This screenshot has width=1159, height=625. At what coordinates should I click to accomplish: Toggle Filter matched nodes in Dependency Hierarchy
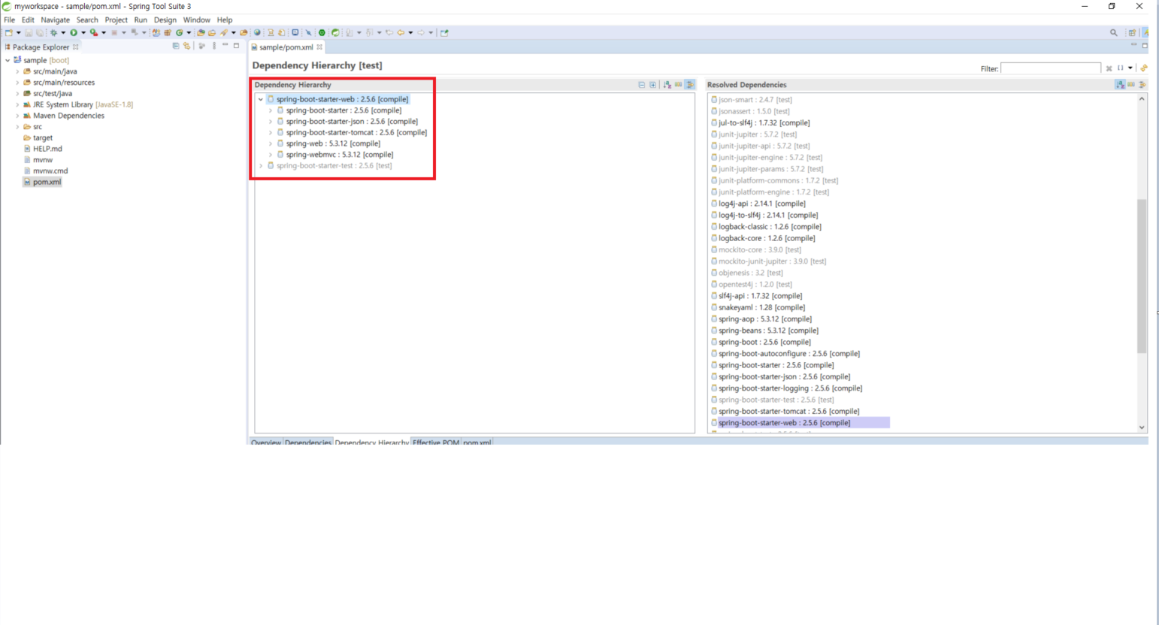pos(690,85)
